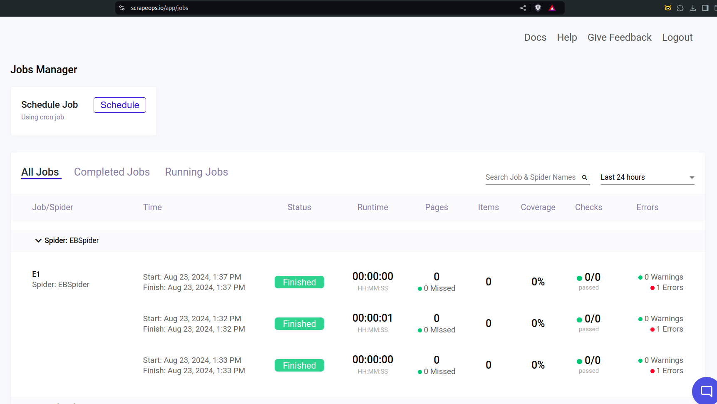Click the search magnifier icon
The image size is (717, 404).
click(x=585, y=178)
